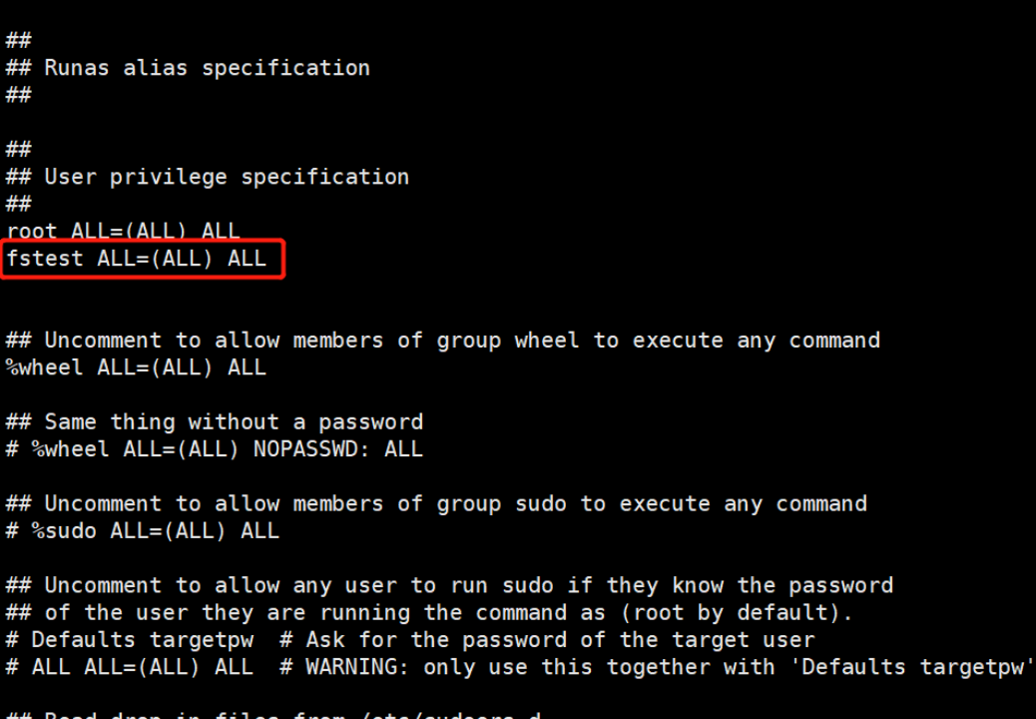Click the highlighted 'fstest ALL=(ALL) ALL' line
The image size is (1036, 719).
point(136,259)
